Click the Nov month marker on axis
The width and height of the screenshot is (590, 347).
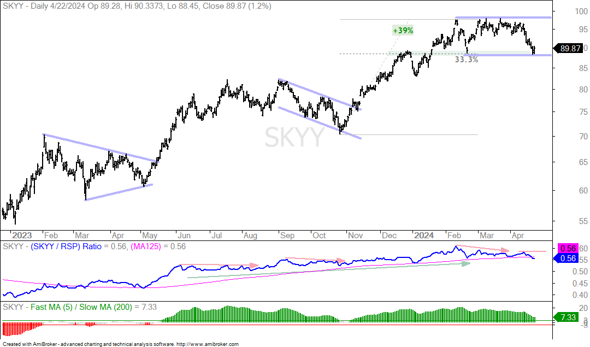point(355,236)
